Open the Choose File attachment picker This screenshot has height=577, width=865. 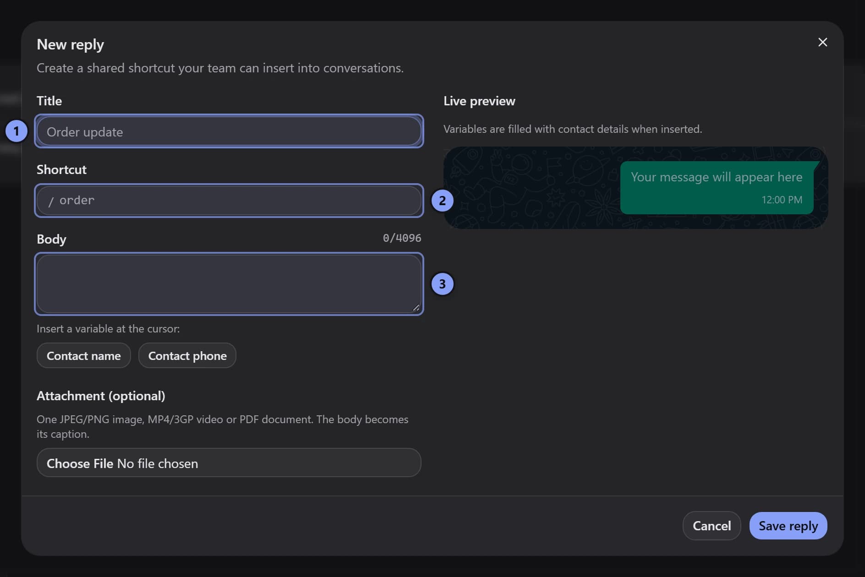(229, 463)
